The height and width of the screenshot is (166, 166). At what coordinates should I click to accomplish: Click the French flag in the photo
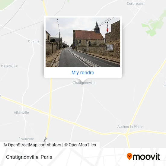pyautogui.click(x=107, y=28)
